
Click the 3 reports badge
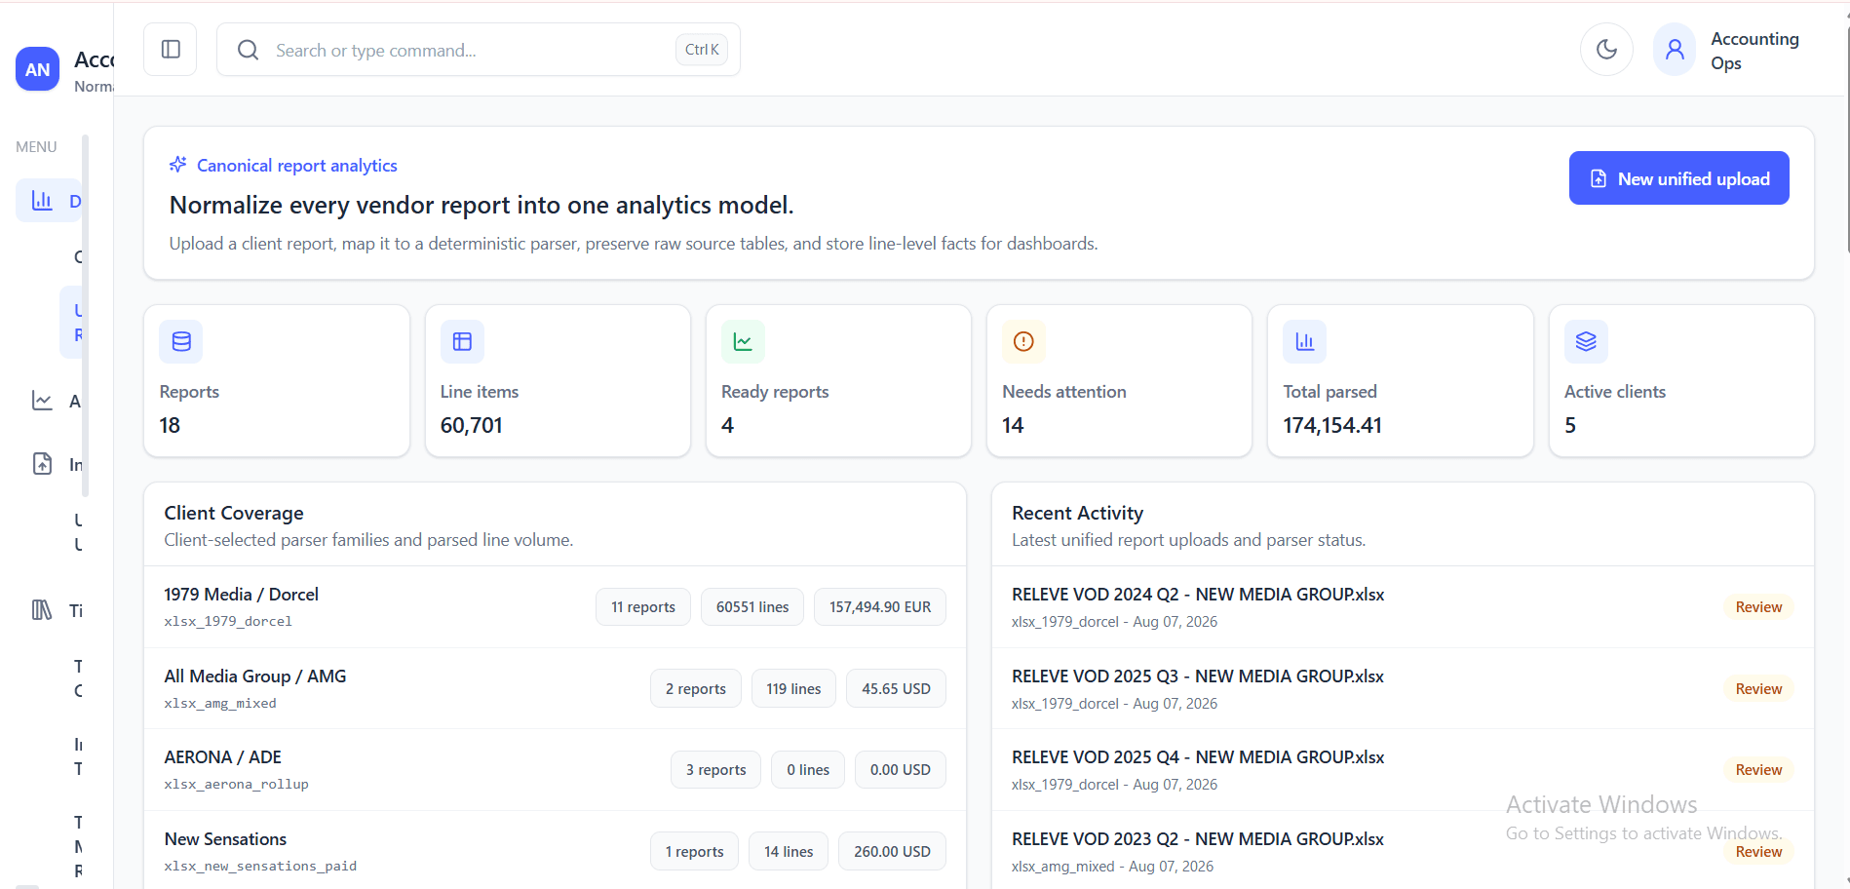coord(716,769)
